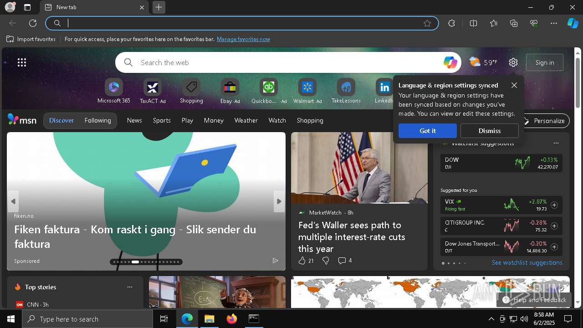The image size is (583, 328).
Task: Go back to previous page
Action: click(x=13, y=23)
